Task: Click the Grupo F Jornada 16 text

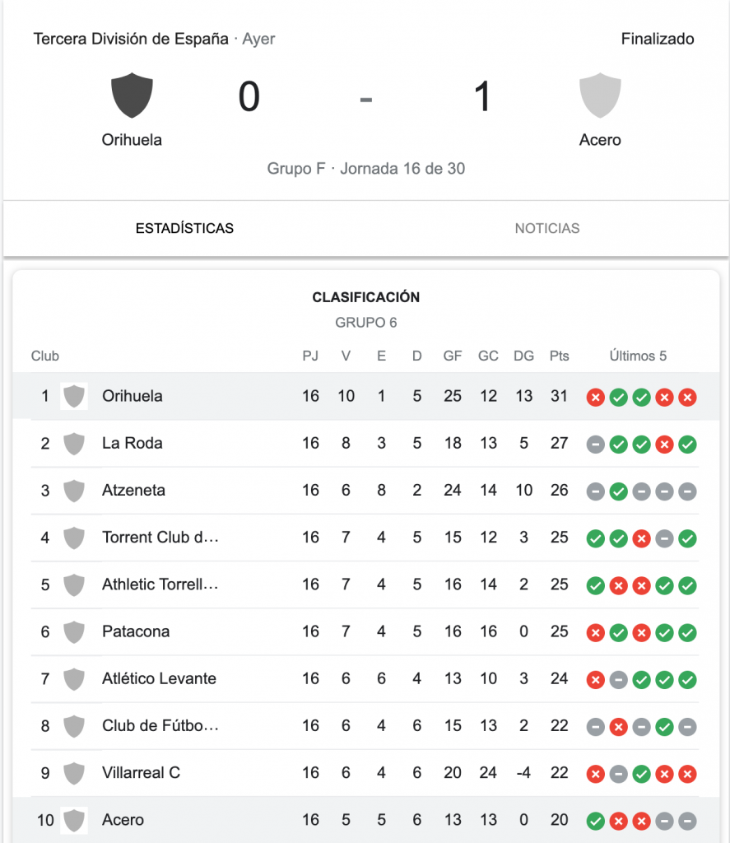Action: pos(365,169)
